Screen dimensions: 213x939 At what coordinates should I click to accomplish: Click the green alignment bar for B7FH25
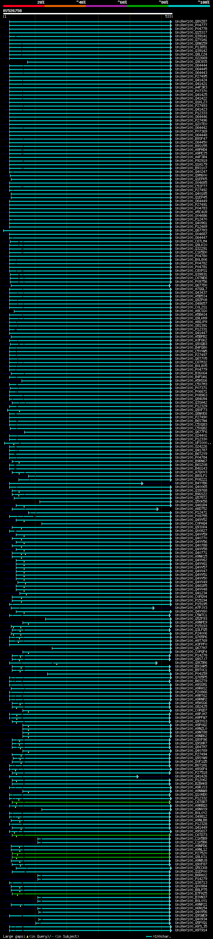92,893
